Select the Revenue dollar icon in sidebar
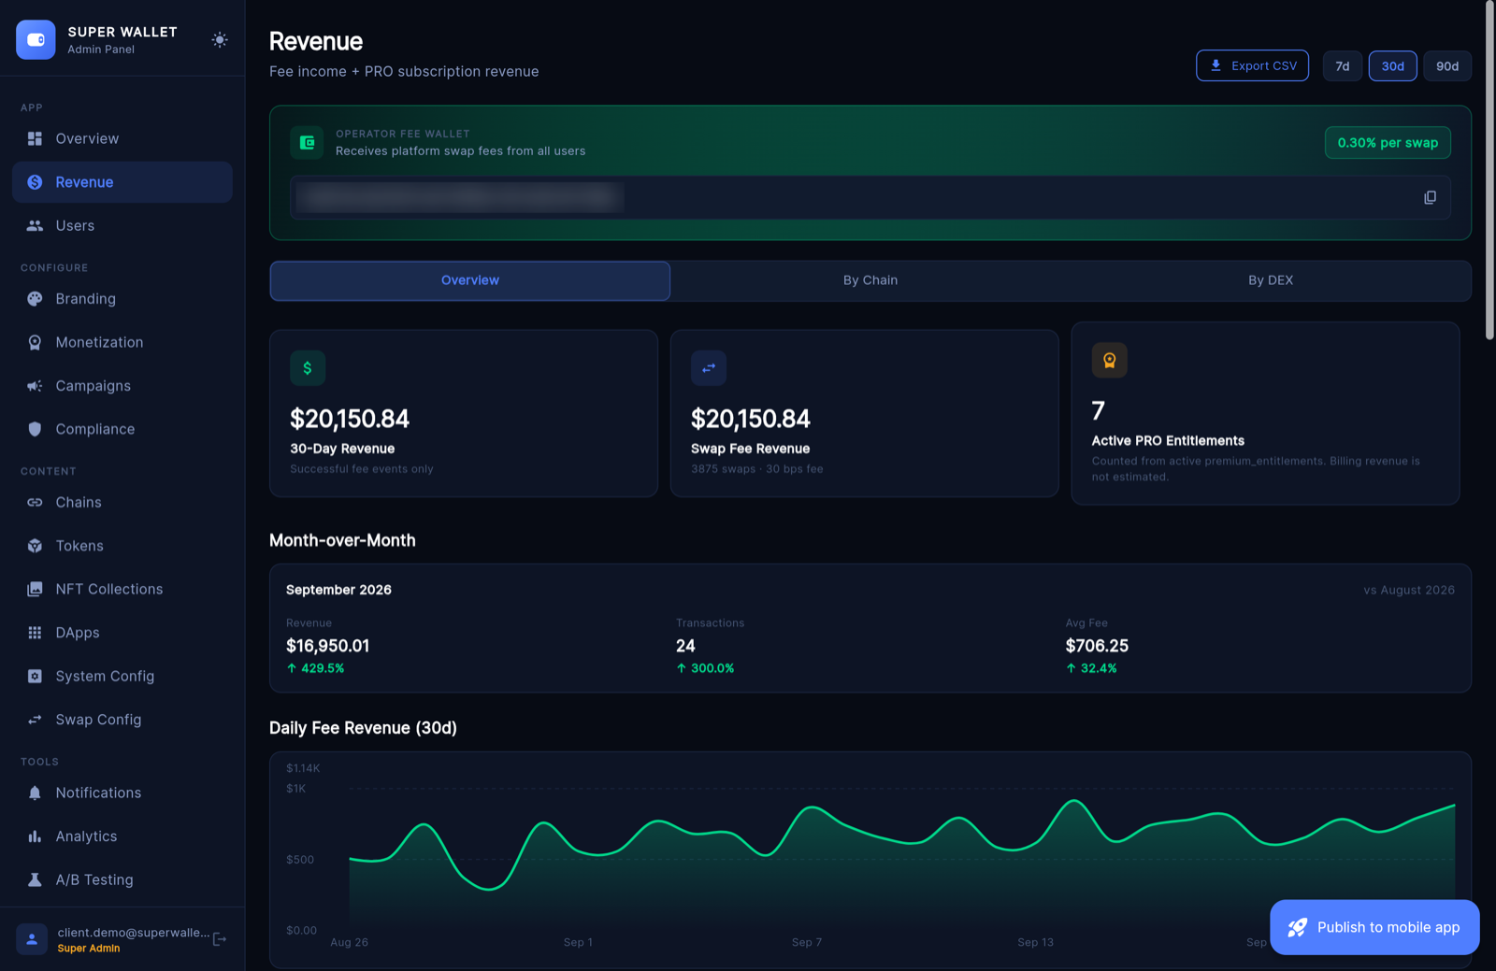The height and width of the screenshot is (971, 1496). 35,182
